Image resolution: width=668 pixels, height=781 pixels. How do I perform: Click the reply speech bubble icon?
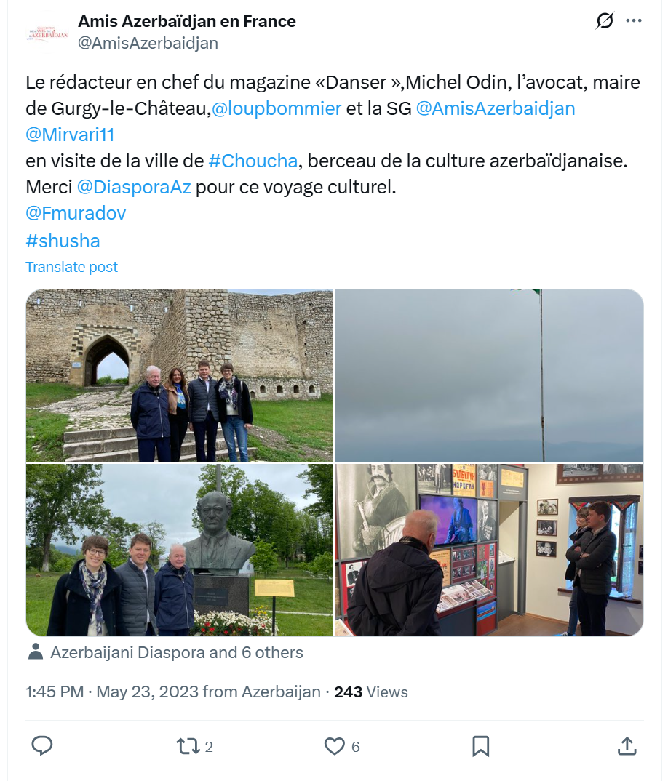pyautogui.click(x=42, y=745)
